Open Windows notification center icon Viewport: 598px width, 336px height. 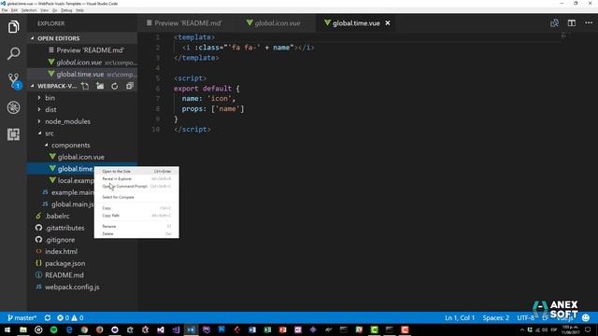[x=588, y=329]
